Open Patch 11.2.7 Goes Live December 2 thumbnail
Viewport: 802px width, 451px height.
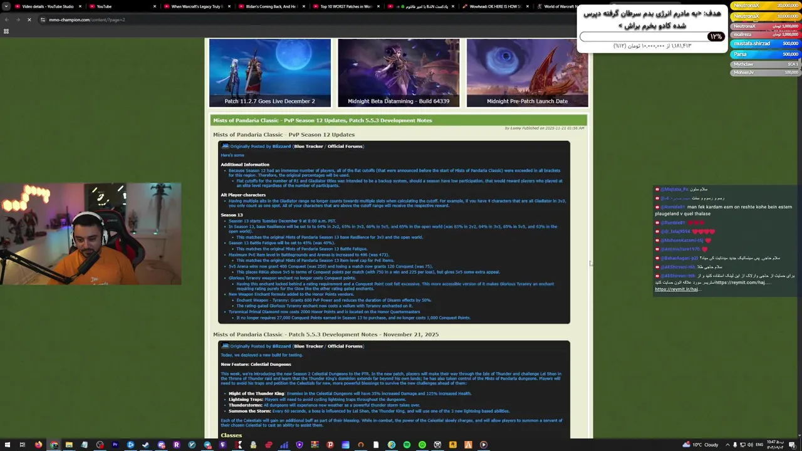(x=270, y=73)
